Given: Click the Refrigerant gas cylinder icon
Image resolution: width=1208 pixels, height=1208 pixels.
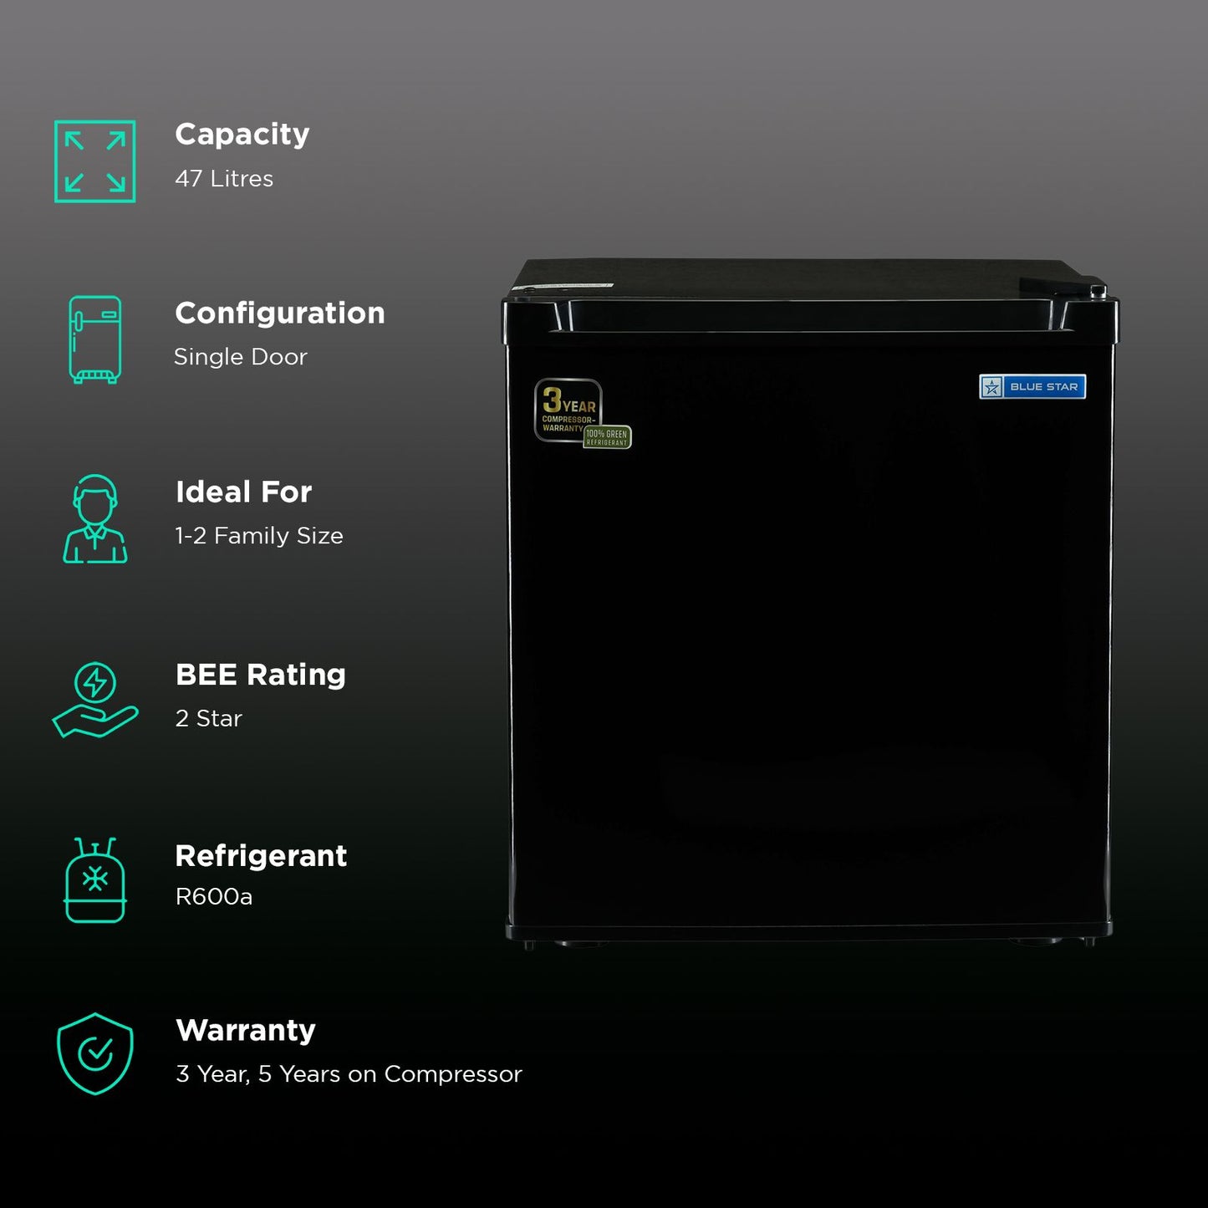Looking at the screenshot, I should pyautogui.click(x=94, y=880).
